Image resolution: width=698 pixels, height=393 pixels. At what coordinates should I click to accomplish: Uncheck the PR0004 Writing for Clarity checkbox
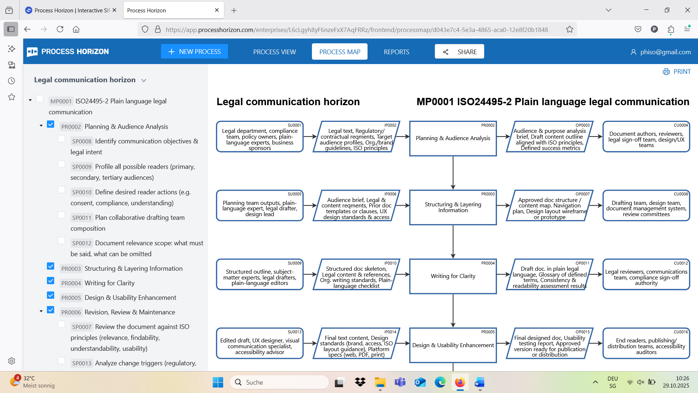pyautogui.click(x=50, y=281)
